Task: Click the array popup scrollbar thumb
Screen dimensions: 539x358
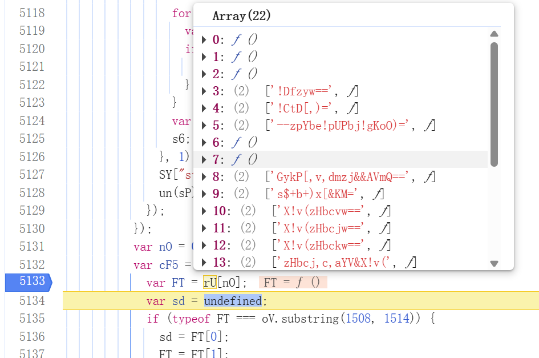Action: coord(494,103)
